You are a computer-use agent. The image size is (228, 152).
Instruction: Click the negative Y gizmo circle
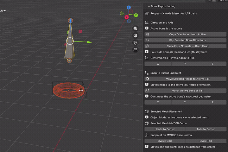(x=122, y=14)
